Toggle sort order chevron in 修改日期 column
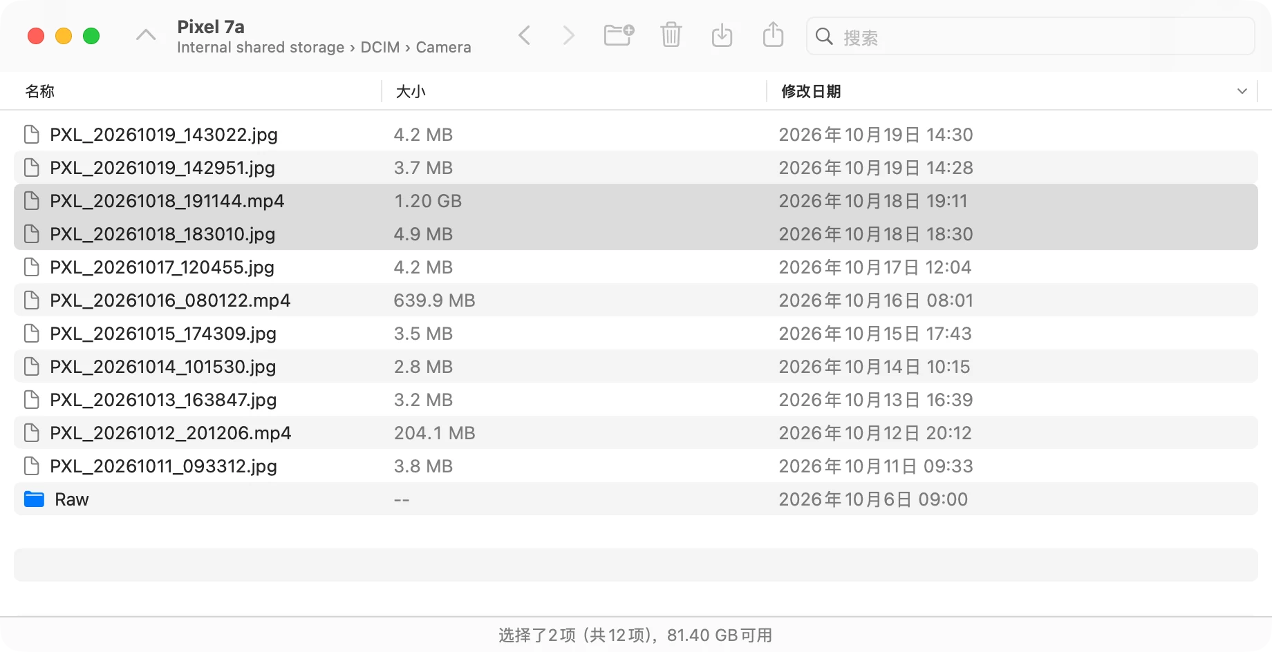 pos(1242,91)
